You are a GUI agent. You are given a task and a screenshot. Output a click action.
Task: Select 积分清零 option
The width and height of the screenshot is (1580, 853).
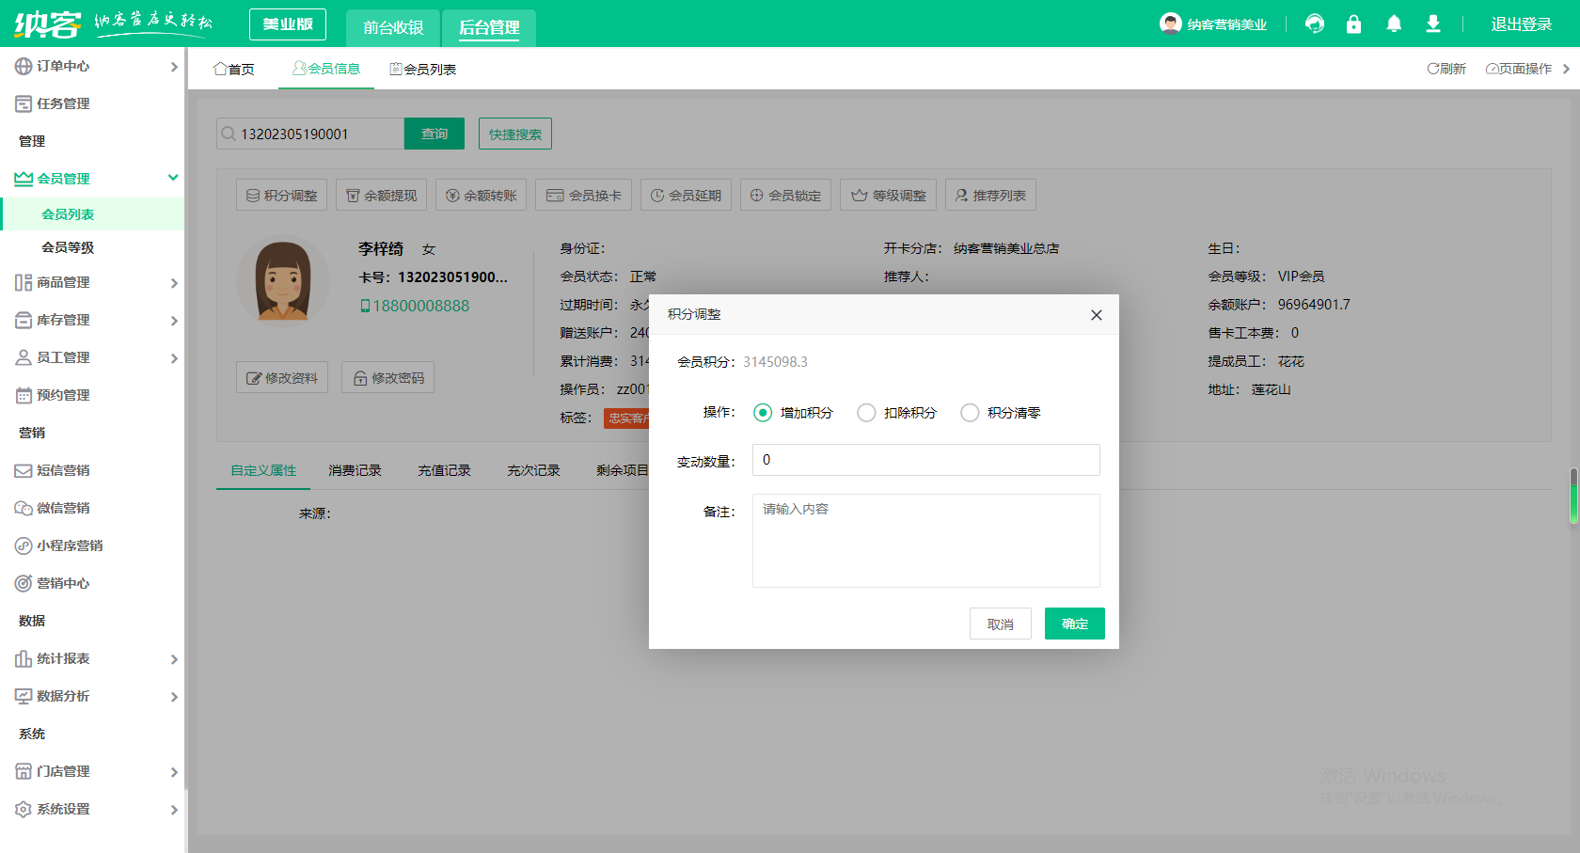point(970,412)
